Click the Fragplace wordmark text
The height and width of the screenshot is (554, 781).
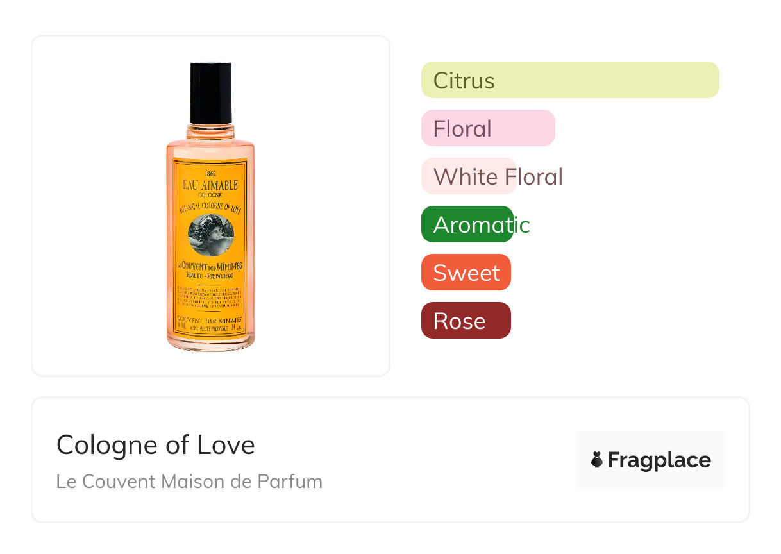(x=659, y=460)
